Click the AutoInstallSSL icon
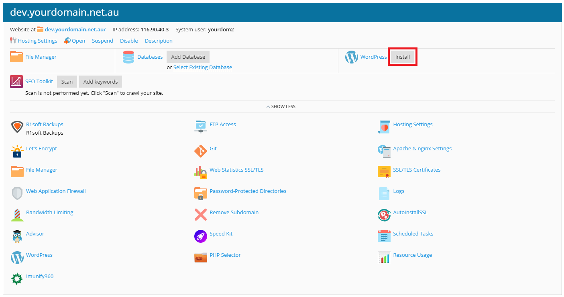Screen dimensions: 564x297 [x=384, y=215]
